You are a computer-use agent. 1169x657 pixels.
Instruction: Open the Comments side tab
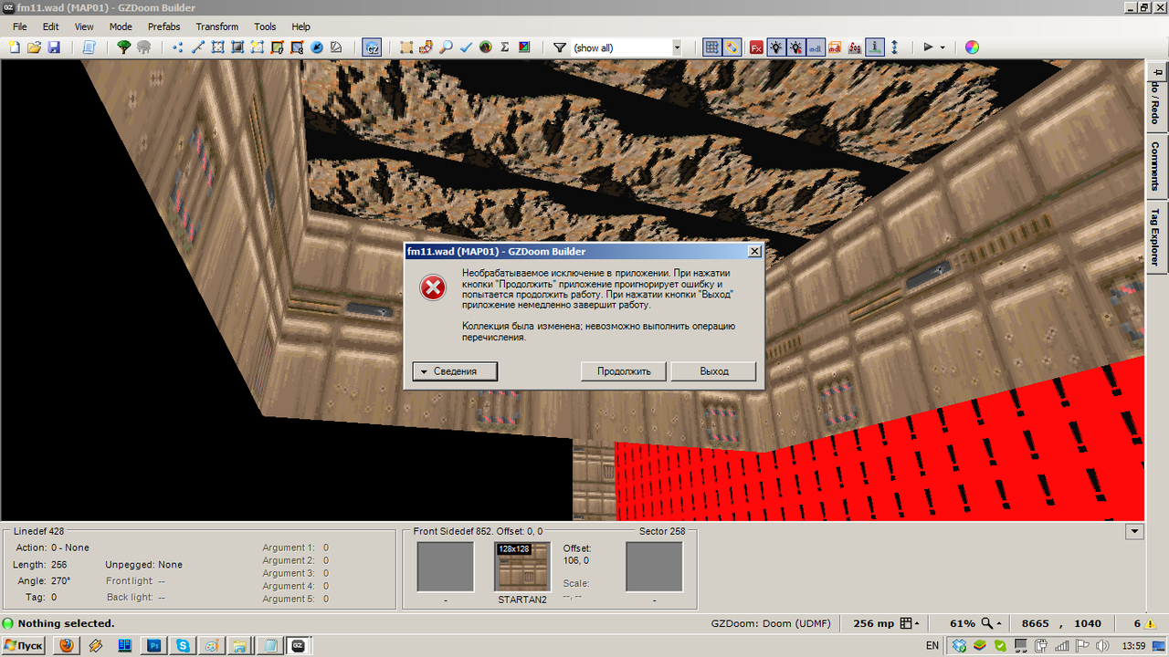click(1156, 165)
